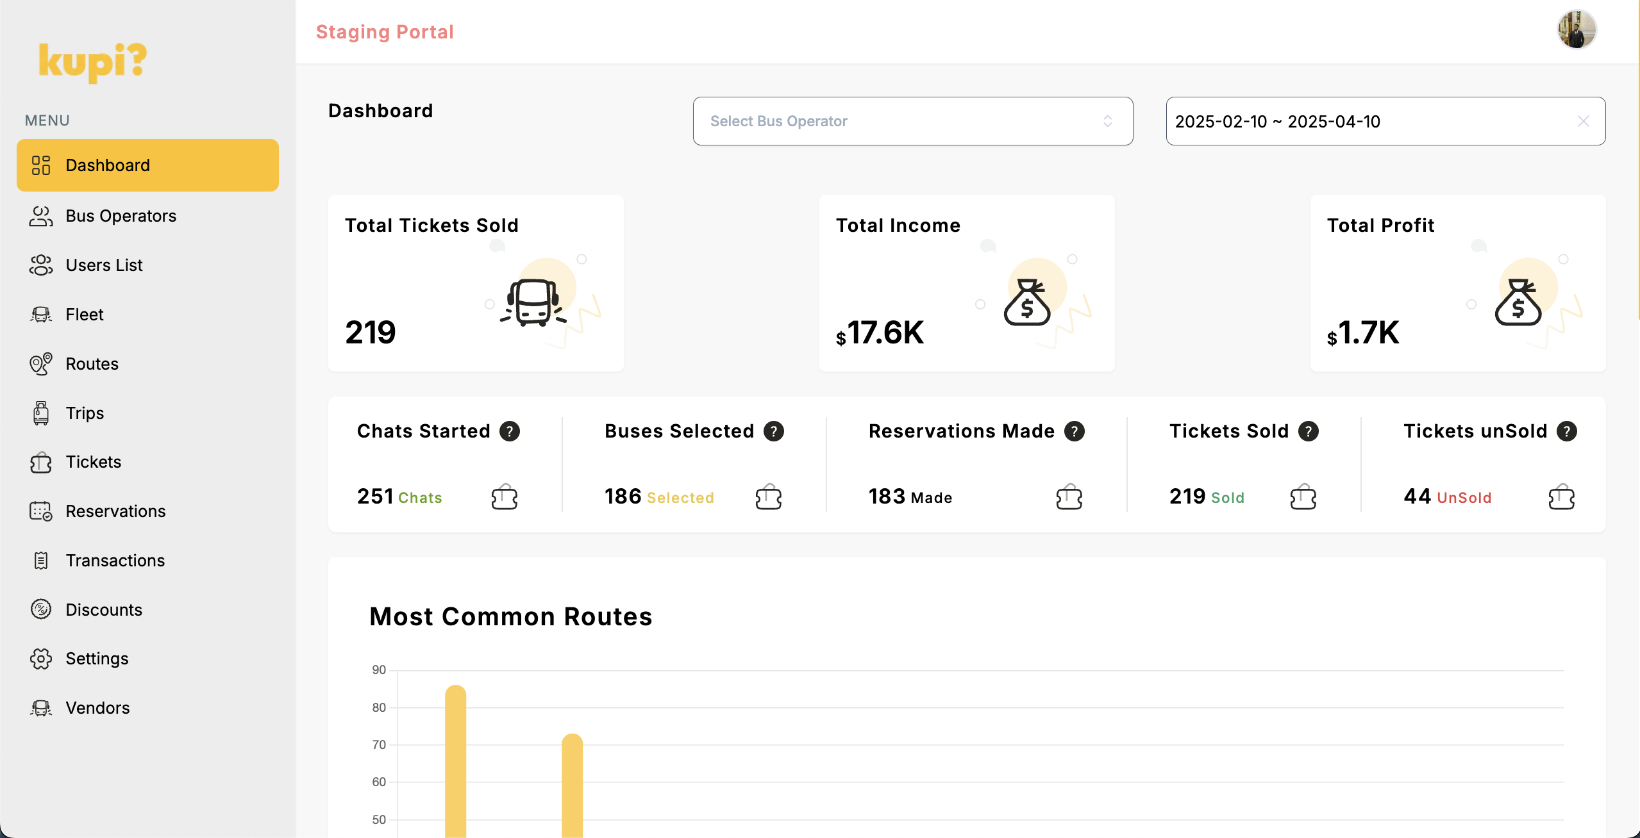1640x838 pixels.
Task: Open the Transactions section
Action: pyautogui.click(x=115, y=561)
